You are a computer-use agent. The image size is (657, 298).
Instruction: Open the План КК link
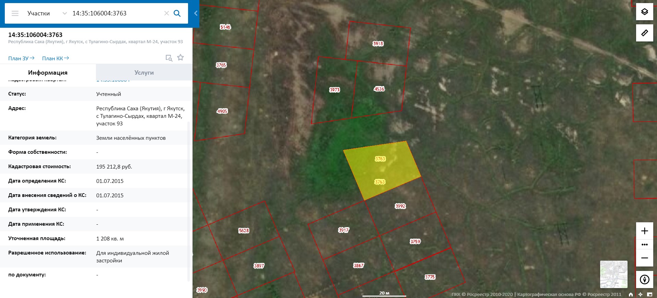coord(55,58)
